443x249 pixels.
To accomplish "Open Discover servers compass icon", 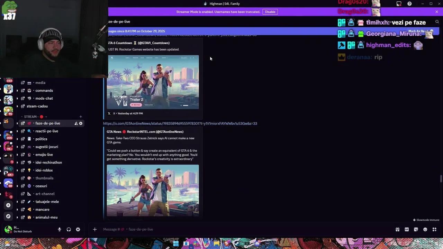I will click(x=8, y=216).
